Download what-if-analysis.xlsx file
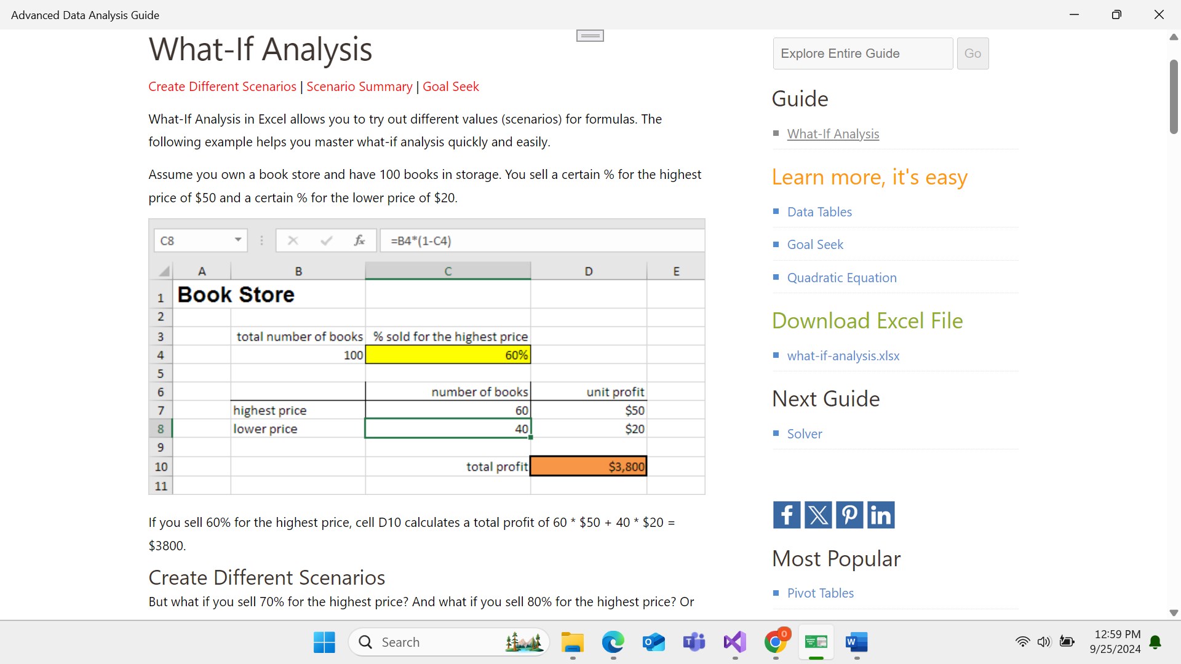This screenshot has width=1181, height=664. 843,356
